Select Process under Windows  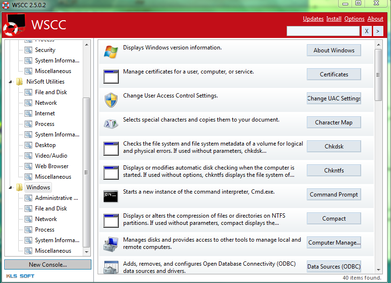45,230
